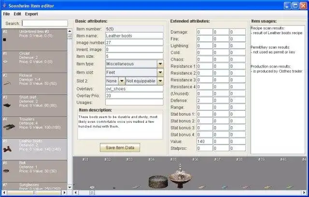Focus the Item name text field
The width and height of the screenshot is (309, 197).
coord(134,36)
